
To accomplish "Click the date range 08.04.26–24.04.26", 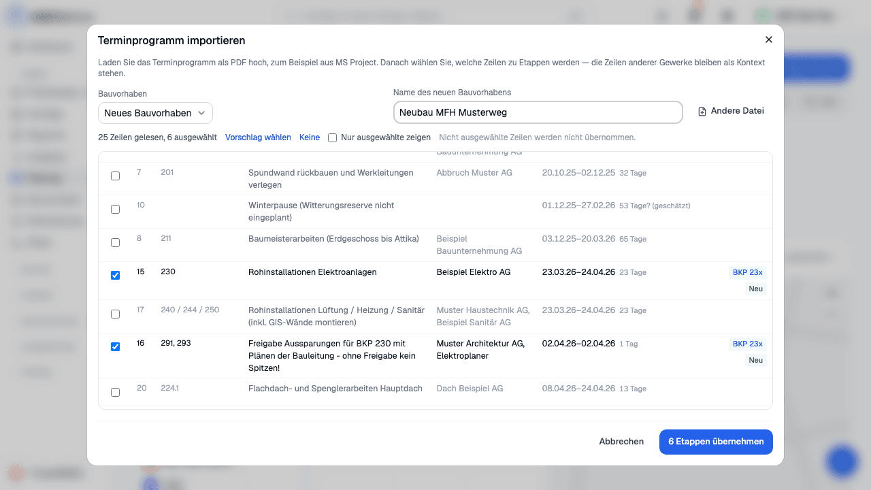I will click(578, 389).
